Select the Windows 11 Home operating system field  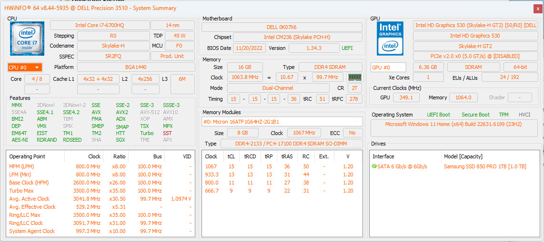453,124
